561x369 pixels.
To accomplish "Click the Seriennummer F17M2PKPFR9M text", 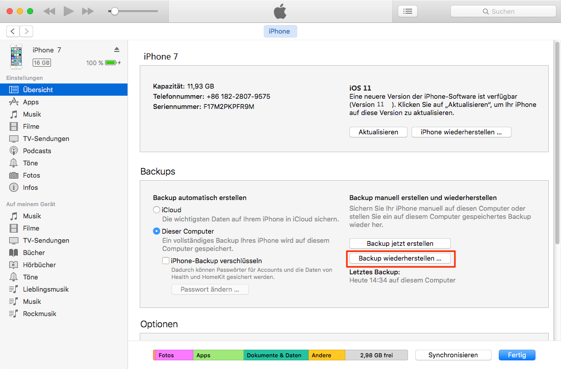I will pos(203,107).
